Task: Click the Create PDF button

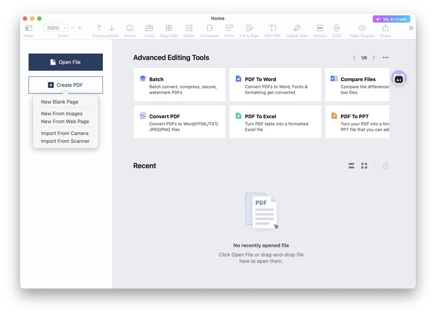Action: [65, 85]
